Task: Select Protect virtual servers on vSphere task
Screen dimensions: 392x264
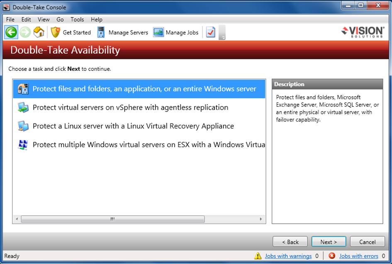Action: click(x=139, y=107)
